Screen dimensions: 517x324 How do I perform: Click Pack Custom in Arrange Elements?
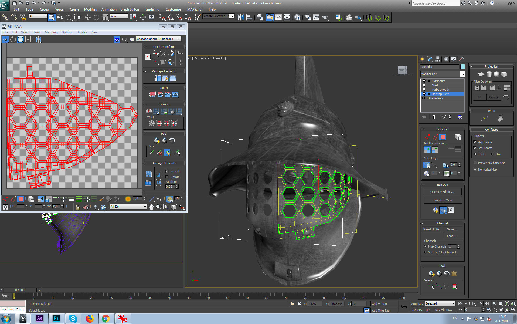[x=148, y=173]
